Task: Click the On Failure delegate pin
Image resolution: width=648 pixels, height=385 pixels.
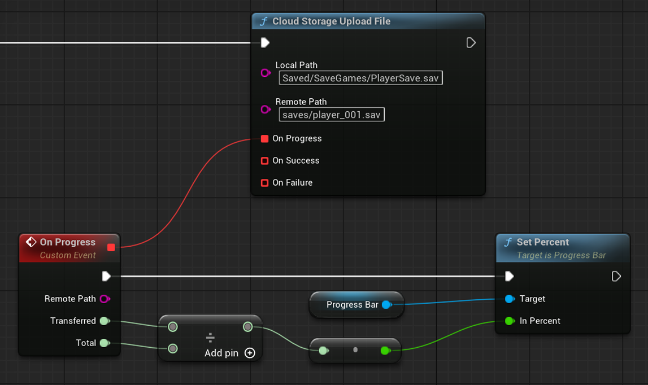Action: [264, 183]
